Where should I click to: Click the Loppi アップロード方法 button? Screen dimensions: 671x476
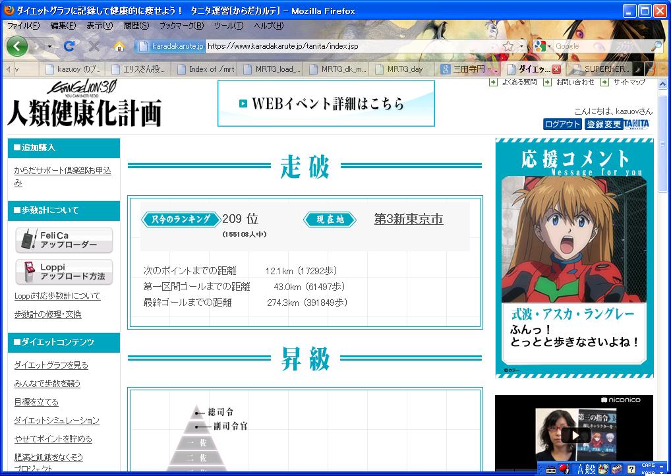tap(64, 272)
